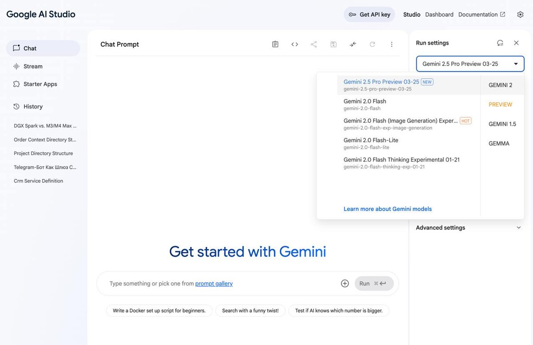Select the Gemini 2.0 Flash model
The width and height of the screenshot is (533, 345).
[x=409, y=104]
